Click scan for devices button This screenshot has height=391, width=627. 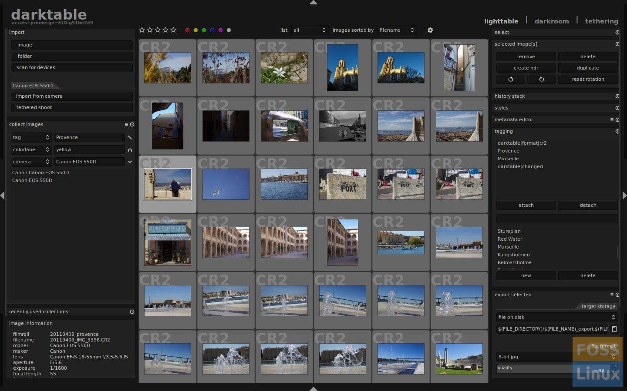tap(71, 67)
